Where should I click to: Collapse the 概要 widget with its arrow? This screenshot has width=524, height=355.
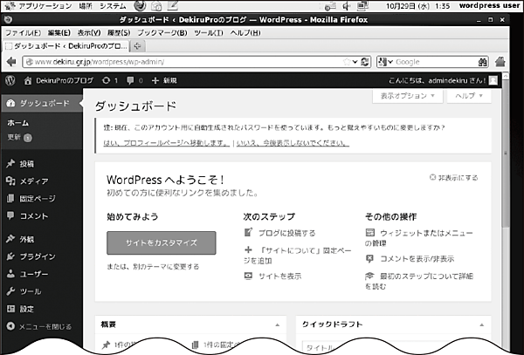[x=277, y=324]
